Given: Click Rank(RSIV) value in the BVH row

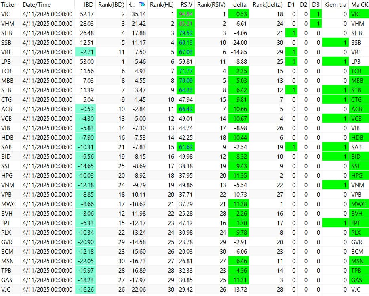Looking at the screenshot, I should tap(223, 214).
